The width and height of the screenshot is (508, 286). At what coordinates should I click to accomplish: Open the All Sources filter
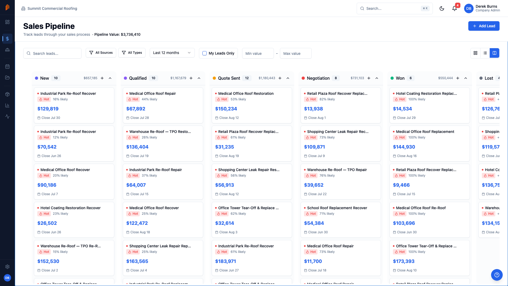point(101,53)
